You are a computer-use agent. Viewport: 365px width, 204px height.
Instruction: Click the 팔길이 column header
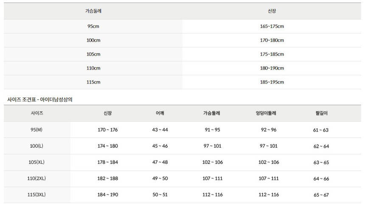tap(321, 114)
